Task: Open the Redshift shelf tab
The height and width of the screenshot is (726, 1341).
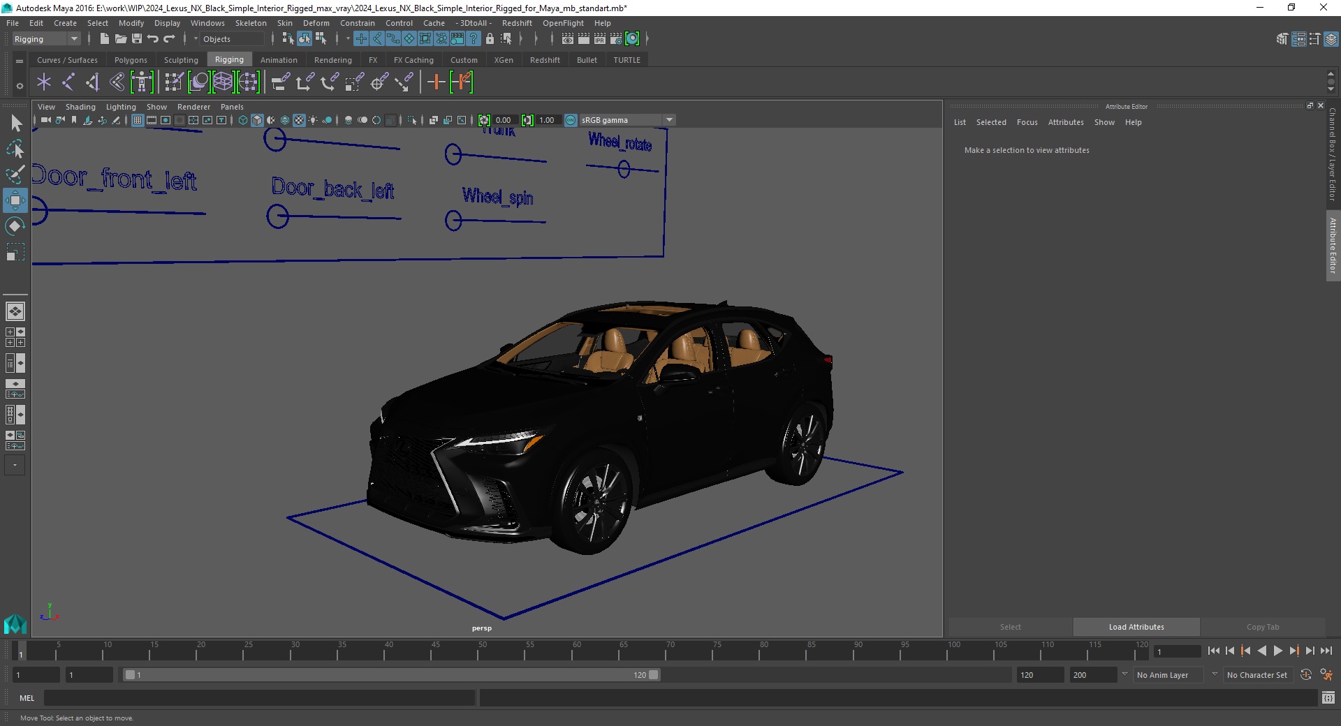Action: coord(545,60)
